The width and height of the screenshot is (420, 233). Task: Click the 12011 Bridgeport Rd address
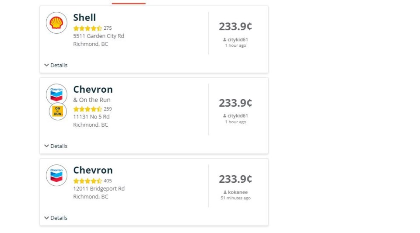99,189
